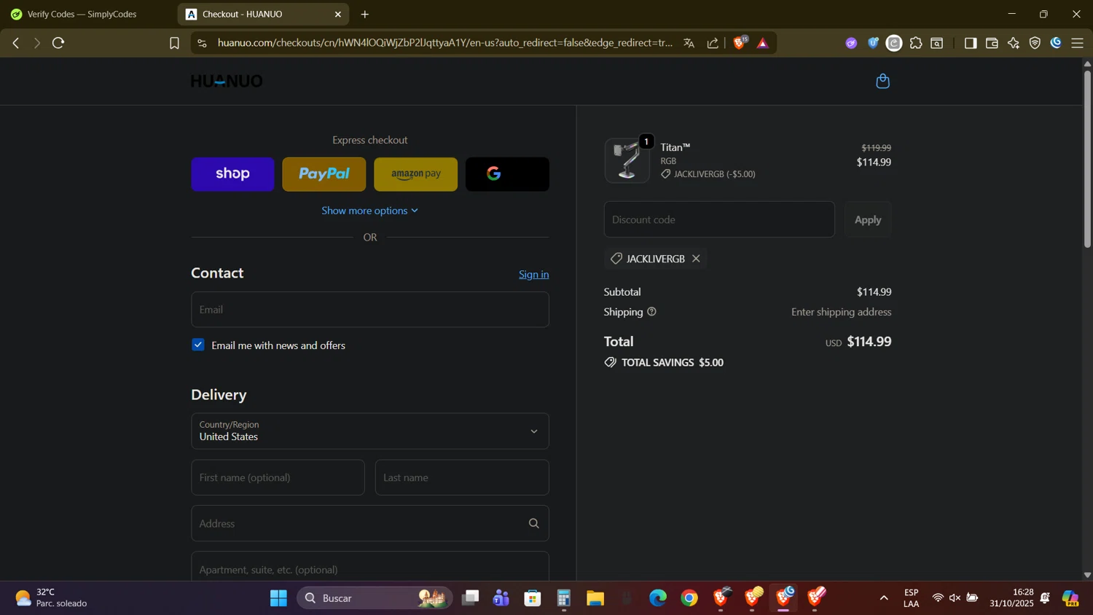
Task: Open Leo AI sparkle icon
Action: [1014, 43]
